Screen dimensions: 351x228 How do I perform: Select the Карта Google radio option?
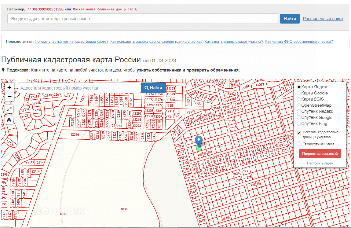pos(299,93)
